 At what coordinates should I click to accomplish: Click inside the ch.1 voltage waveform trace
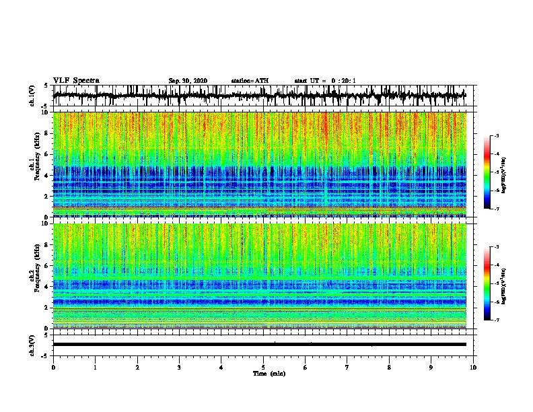[x=260, y=96]
